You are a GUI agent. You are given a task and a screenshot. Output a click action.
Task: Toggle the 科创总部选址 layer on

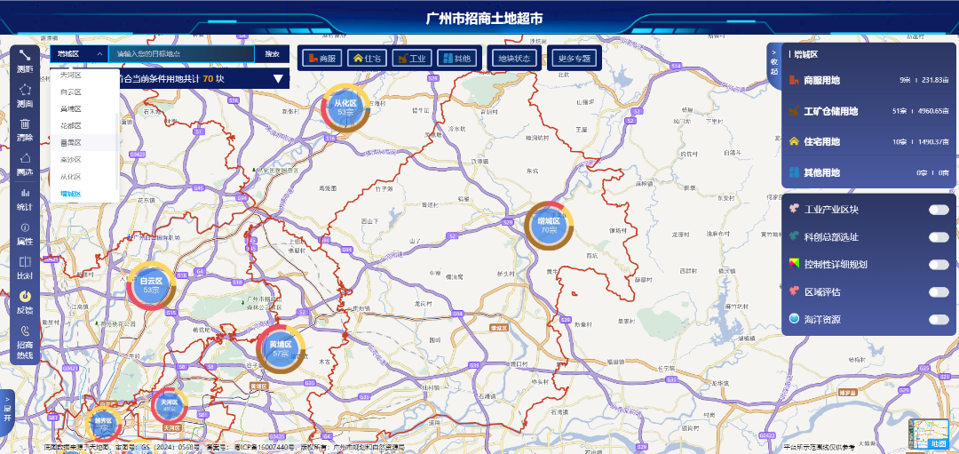(x=939, y=237)
